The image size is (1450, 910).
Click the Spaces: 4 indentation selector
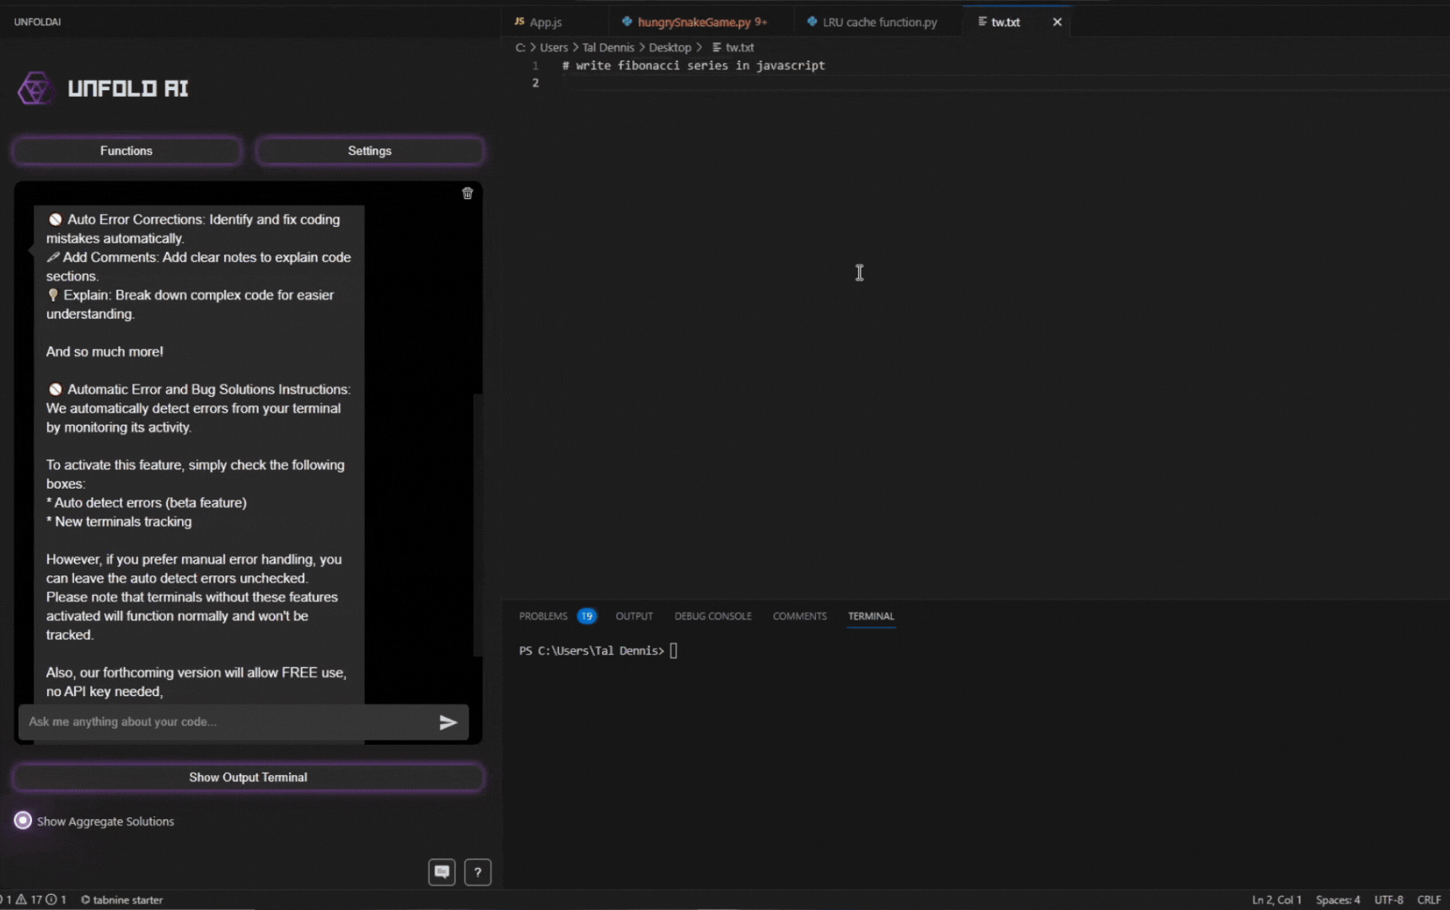coord(1337,900)
